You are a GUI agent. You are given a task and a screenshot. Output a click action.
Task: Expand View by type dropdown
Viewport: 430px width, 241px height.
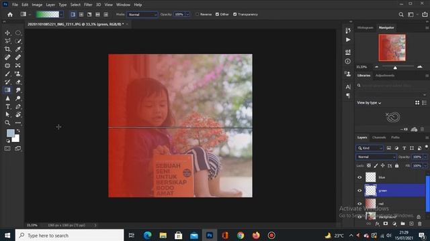coord(369,102)
